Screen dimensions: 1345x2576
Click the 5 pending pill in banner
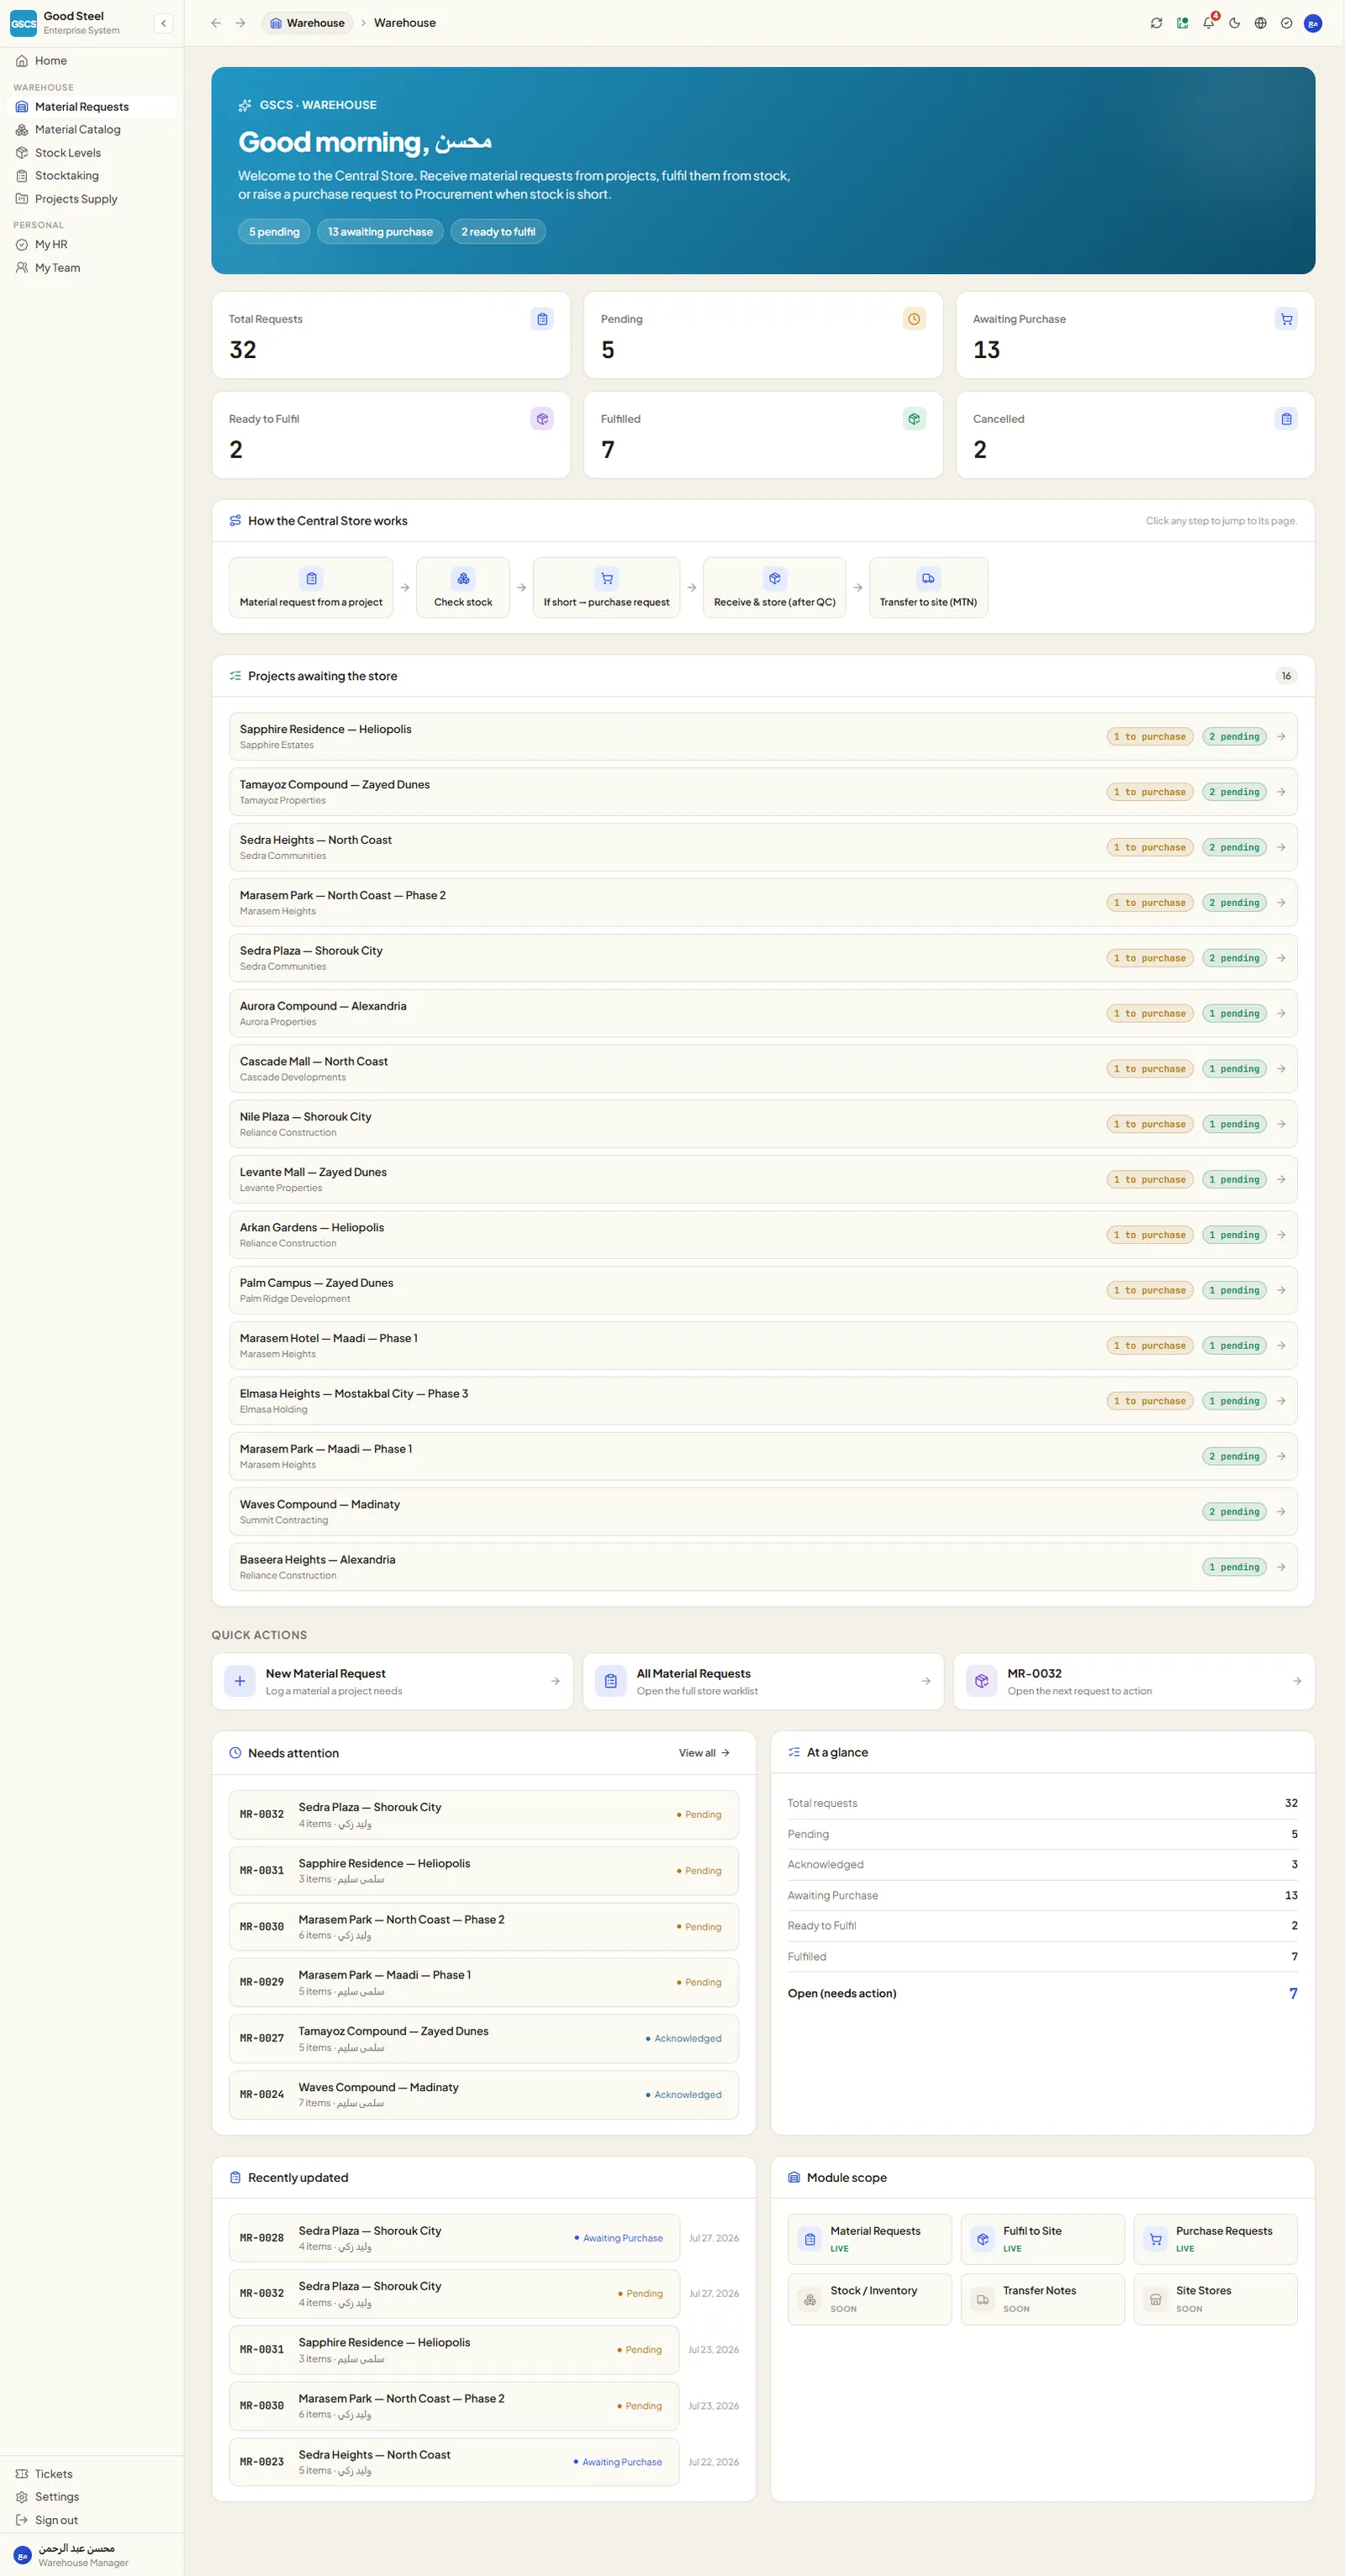(x=274, y=232)
